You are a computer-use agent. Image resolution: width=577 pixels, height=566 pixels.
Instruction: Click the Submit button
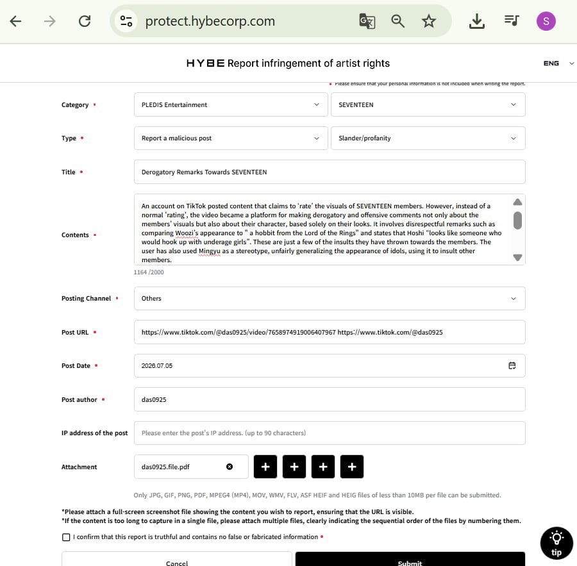pyautogui.click(x=410, y=560)
